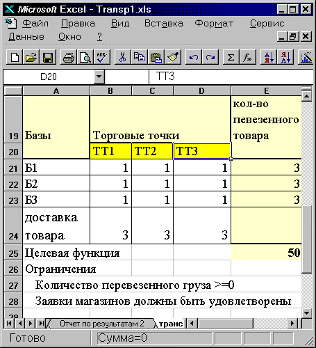Open the Function Wizard fx icon

[x=247, y=57]
